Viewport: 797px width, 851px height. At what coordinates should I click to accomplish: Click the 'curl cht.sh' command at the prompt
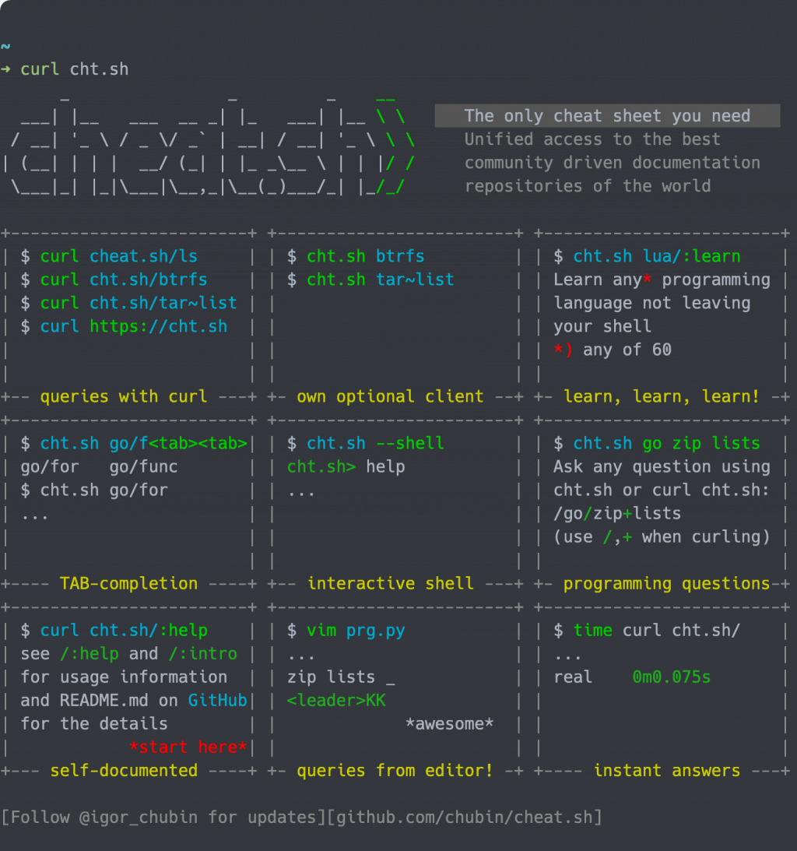[x=74, y=69]
